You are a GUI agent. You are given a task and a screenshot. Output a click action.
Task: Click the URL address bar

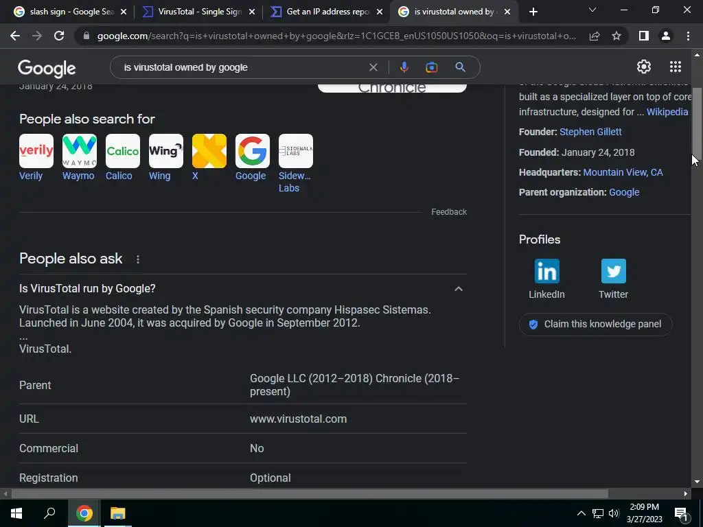click(x=336, y=36)
